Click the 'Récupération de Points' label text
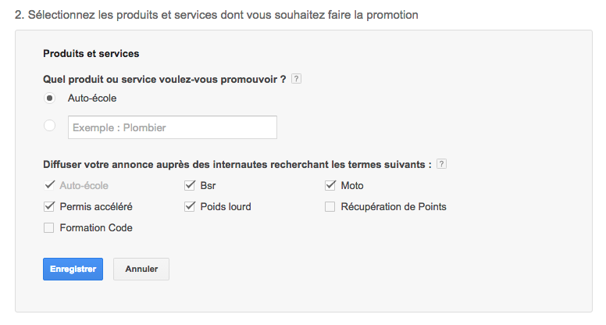Screen dimensions: 606x325 point(394,207)
